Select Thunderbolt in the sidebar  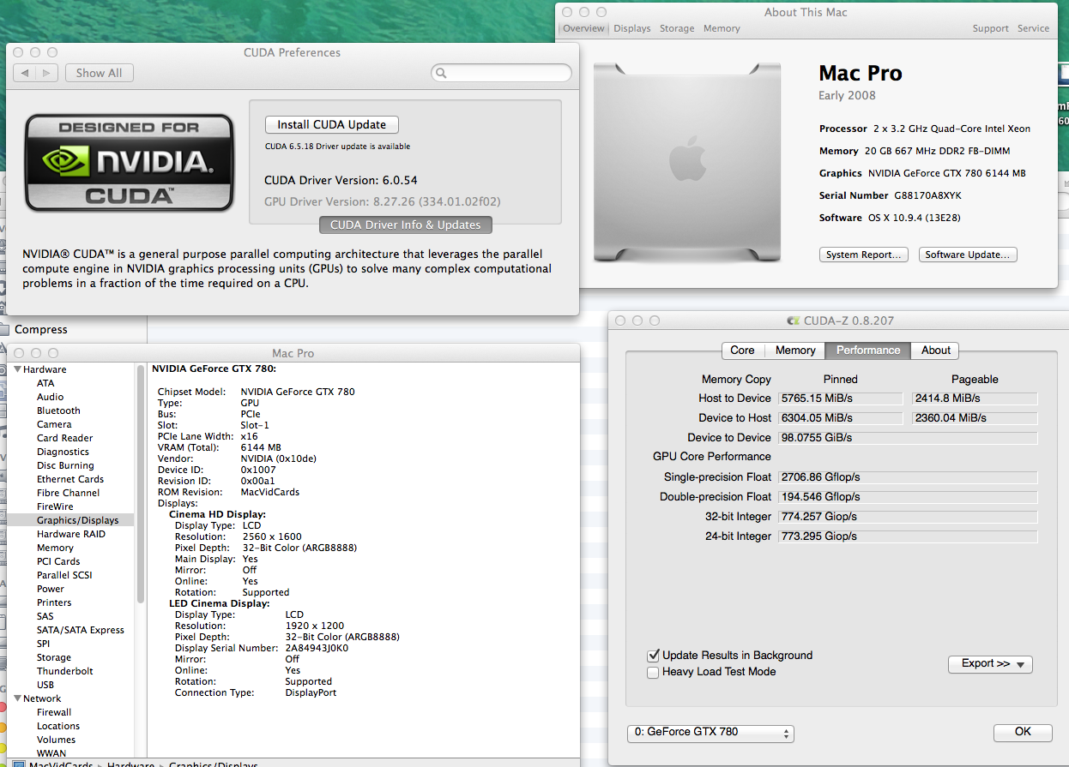[65, 672]
